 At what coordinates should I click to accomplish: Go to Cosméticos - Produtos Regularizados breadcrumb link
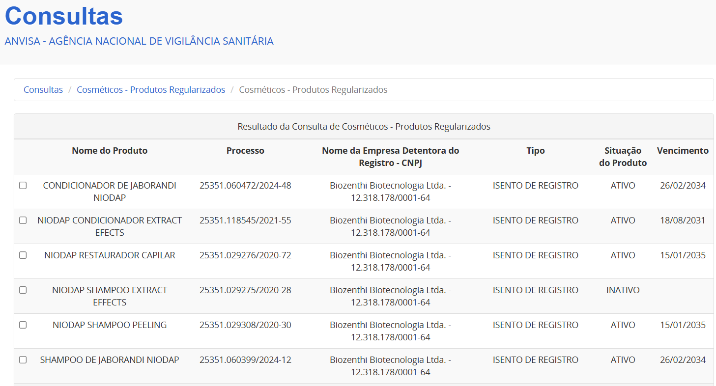151,90
